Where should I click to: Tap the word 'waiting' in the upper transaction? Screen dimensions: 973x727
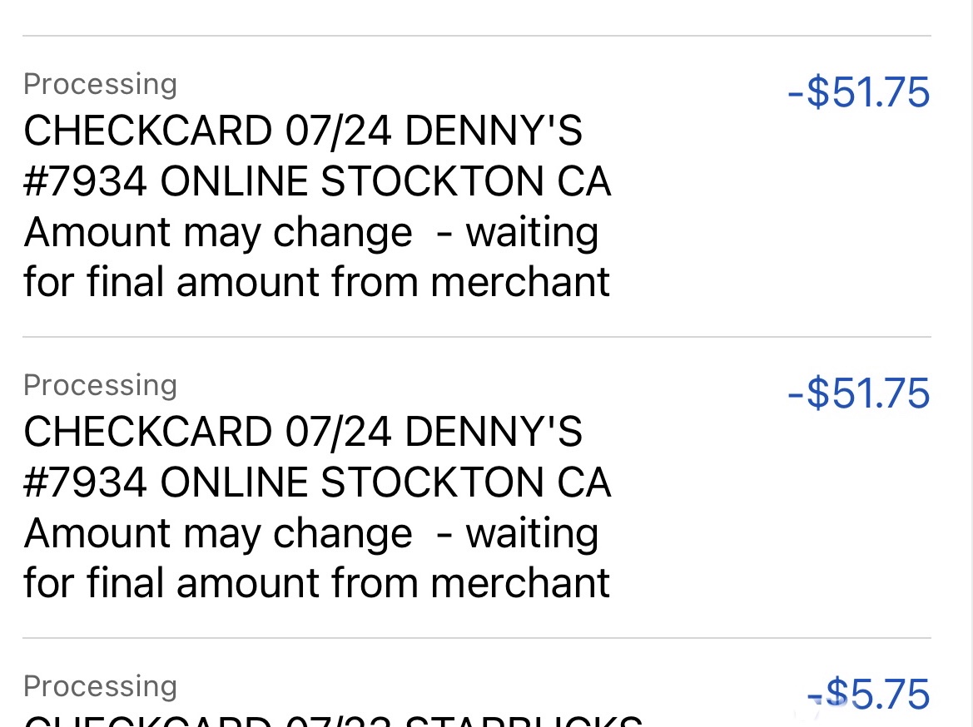click(532, 233)
